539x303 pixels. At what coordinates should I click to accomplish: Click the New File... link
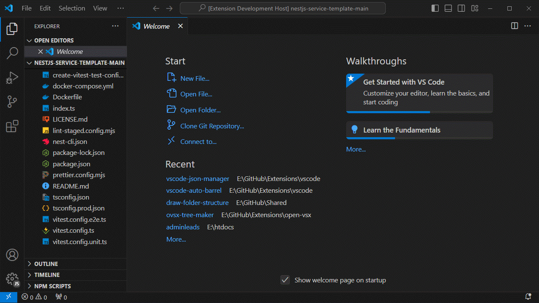coord(195,78)
